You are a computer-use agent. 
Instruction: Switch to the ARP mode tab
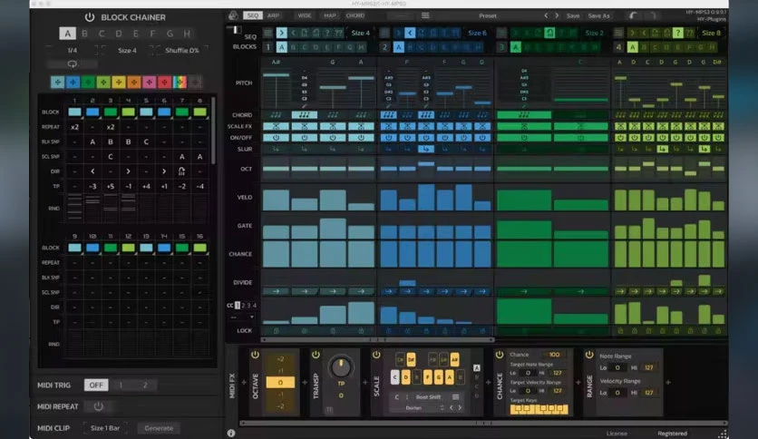click(x=273, y=15)
